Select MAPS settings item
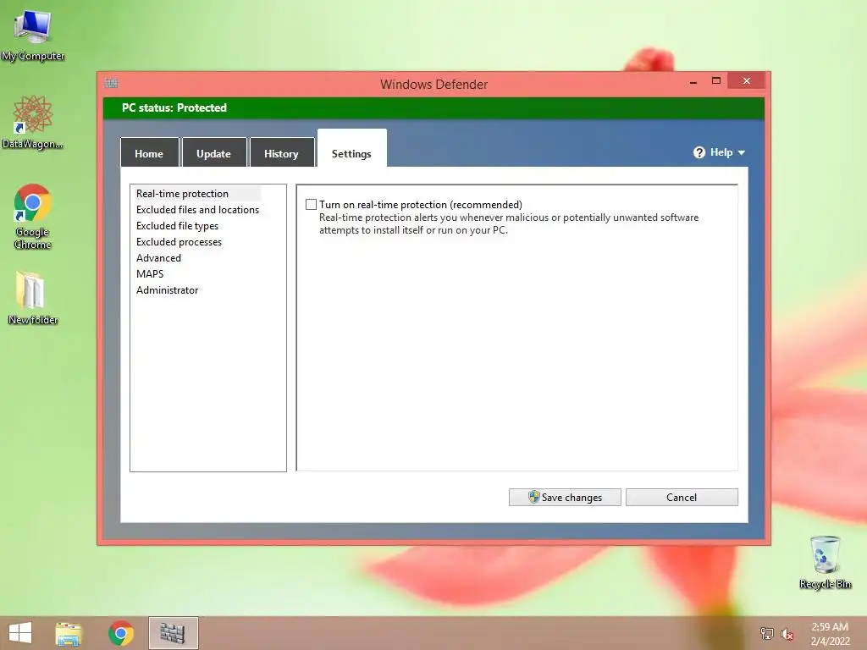Screen dimensions: 867x650 pyautogui.click(x=150, y=273)
